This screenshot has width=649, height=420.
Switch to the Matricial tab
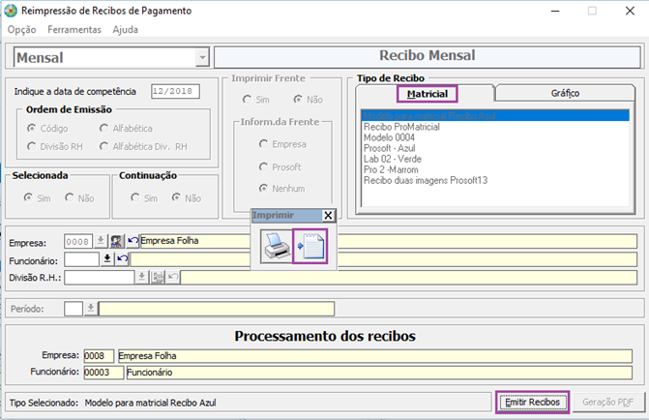click(428, 94)
